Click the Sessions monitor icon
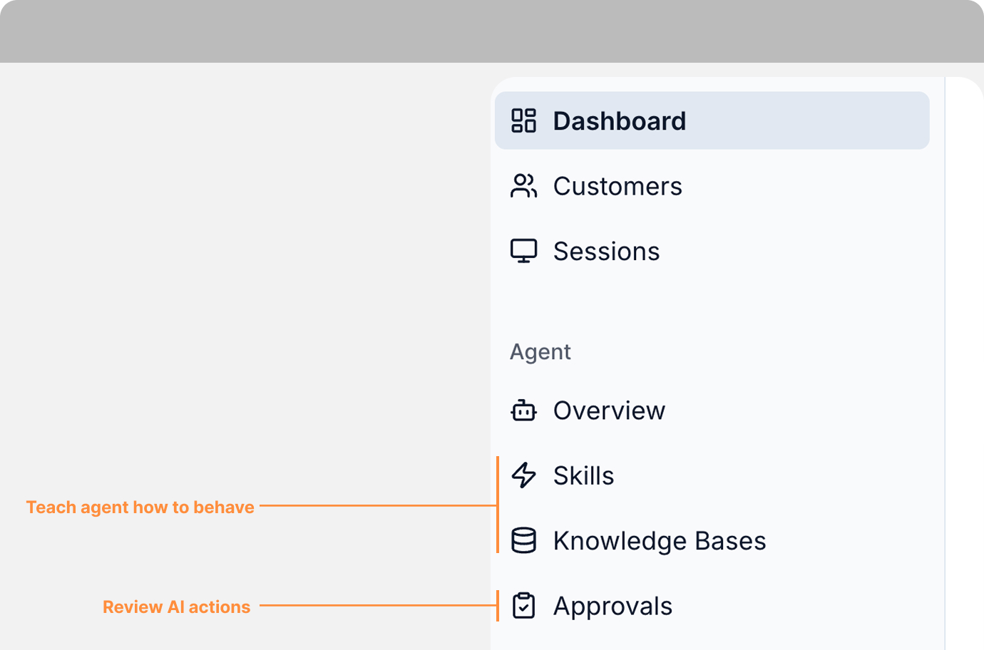984x650 pixels. 524,250
